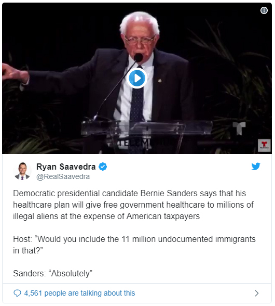275x306 pixels.
Task: Click the speech bubble reply icon
Action: pos(17,293)
